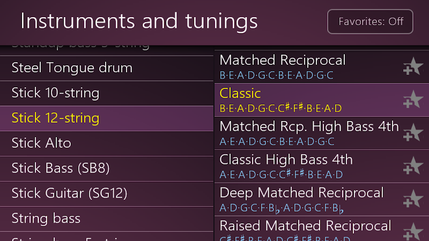
Task: Favorite the Deep Matched Reciprocal tuning
Action: [413, 199]
